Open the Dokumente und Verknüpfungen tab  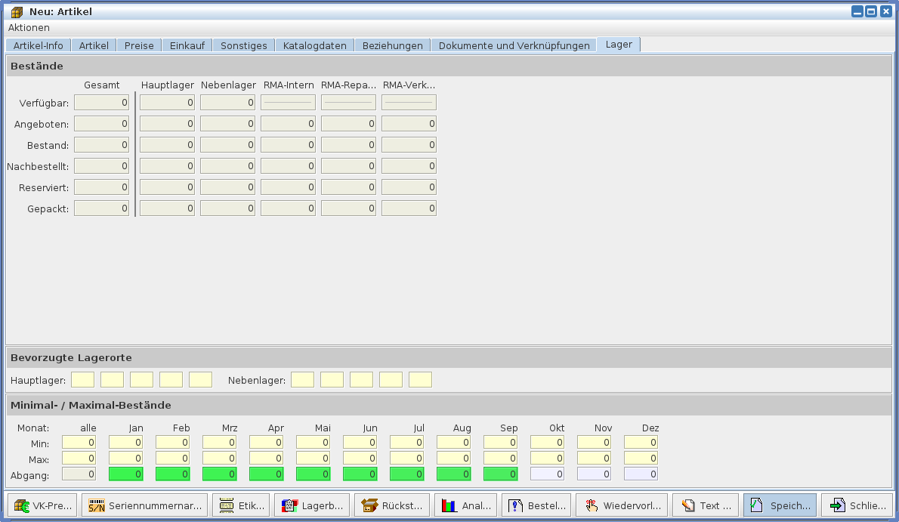pyautogui.click(x=514, y=45)
